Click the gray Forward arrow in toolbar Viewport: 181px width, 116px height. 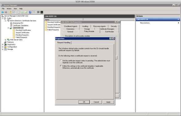[x=6, y=12]
